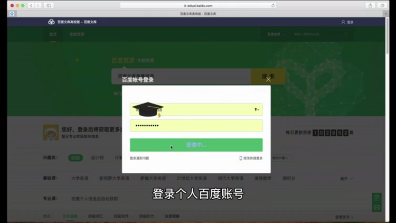Viewport: 396px width, 223px height.
Task: Click the 登录 user icon top right
Action: pos(347,22)
